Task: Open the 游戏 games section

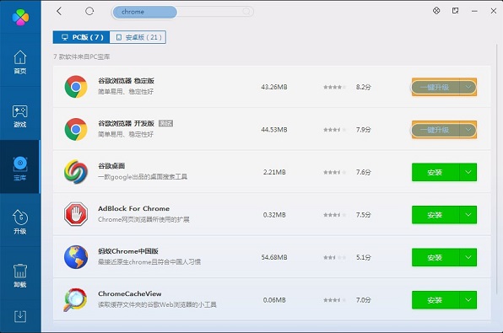Action: pyautogui.click(x=20, y=115)
